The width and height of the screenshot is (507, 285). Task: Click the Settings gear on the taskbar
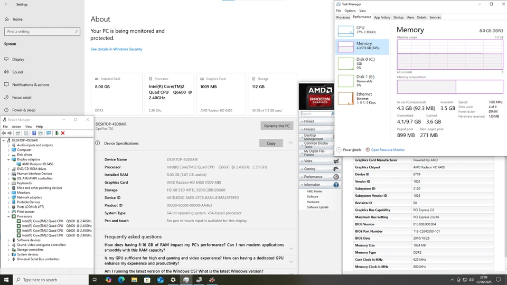coord(173,280)
